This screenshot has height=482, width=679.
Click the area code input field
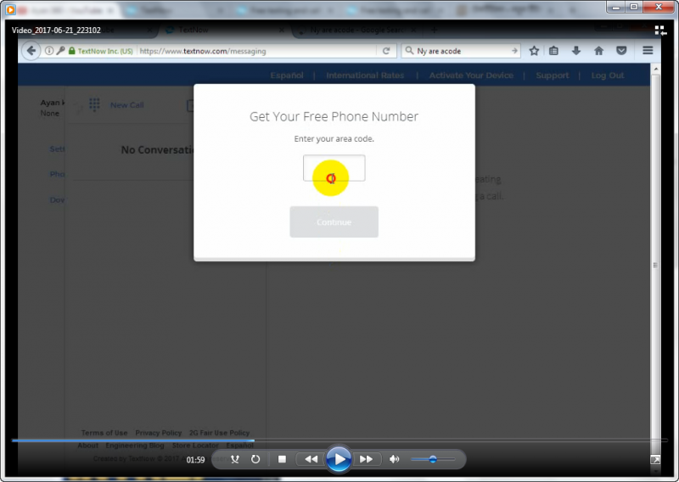334,168
